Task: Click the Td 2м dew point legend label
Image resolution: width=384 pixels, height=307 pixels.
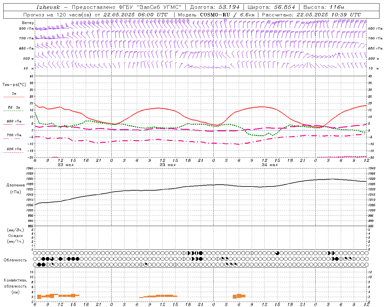Action: coord(14,107)
